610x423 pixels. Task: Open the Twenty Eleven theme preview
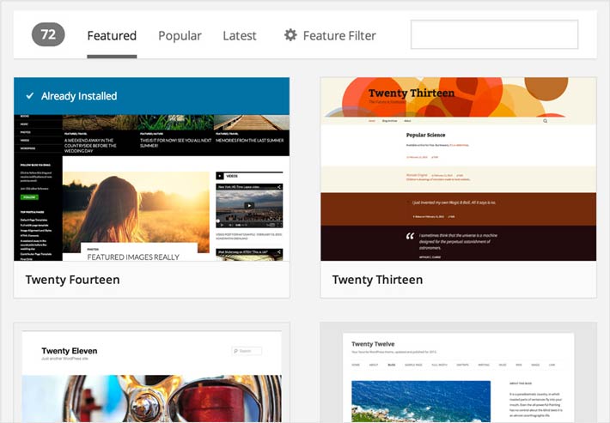click(x=152, y=372)
